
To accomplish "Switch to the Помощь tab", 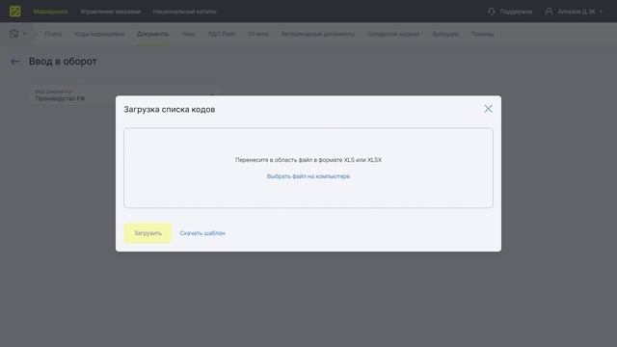I will 483,35.
